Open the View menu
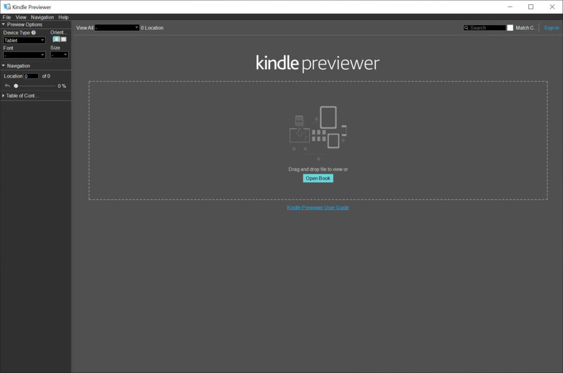The image size is (563, 373). 21,17
